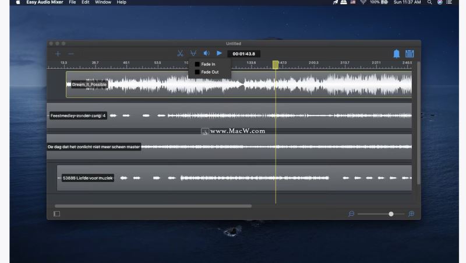The width and height of the screenshot is (466, 263).
Task: Click the US flag input source icon
Action: (x=353, y=2)
